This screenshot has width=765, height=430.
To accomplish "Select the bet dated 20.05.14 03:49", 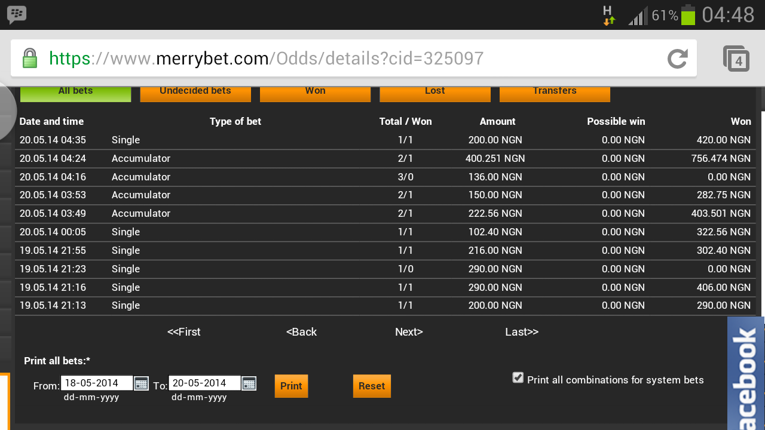I will click(x=385, y=214).
